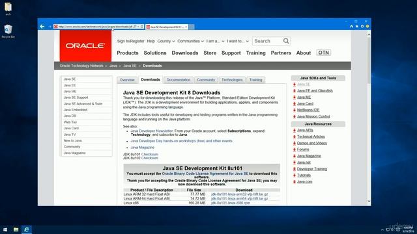
Task: Close the Java SE Development Kit 8 tab
Action: click(x=186, y=27)
